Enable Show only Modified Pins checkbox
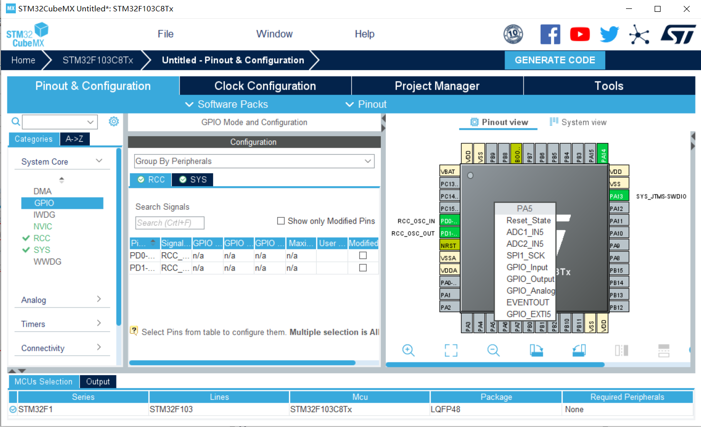The width and height of the screenshot is (701, 427). [281, 221]
